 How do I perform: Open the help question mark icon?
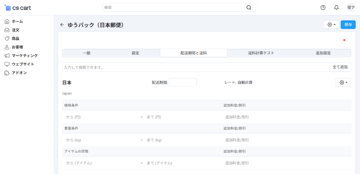[323, 8]
